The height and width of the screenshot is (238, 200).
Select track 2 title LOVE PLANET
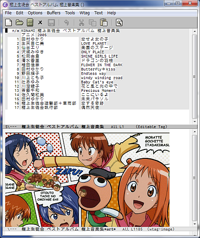tap(93, 44)
